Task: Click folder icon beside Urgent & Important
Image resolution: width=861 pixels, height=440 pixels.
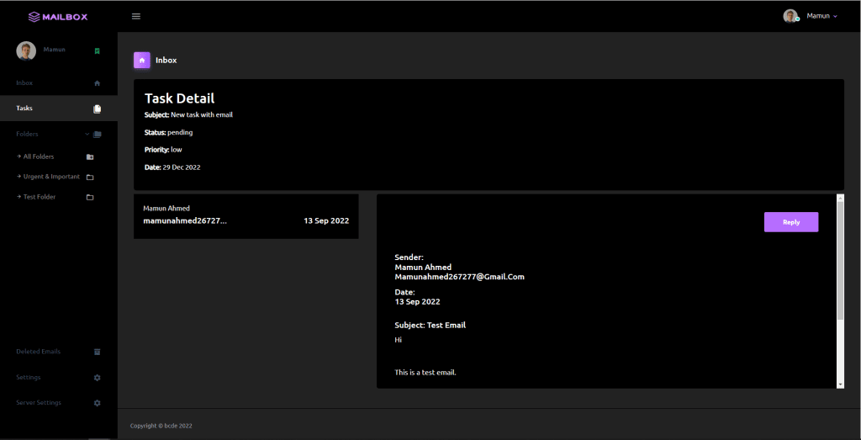Action: tap(90, 178)
